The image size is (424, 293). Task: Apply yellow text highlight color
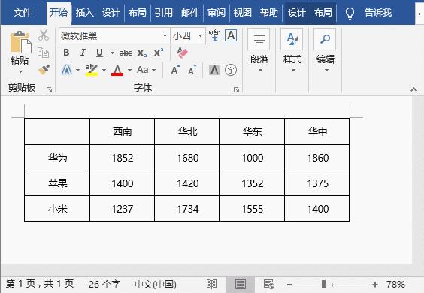[92, 71]
